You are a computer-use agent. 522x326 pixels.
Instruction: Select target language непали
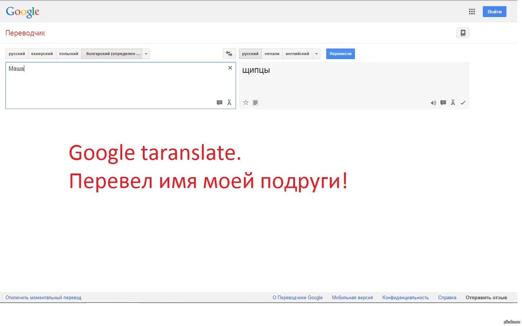coord(272,54)
